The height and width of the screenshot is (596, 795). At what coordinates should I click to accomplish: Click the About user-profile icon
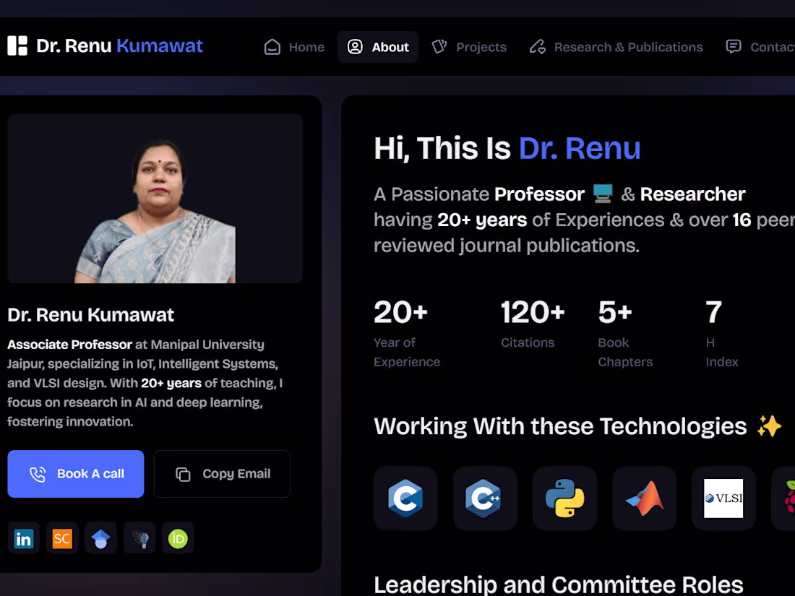[x=355, y=47]
